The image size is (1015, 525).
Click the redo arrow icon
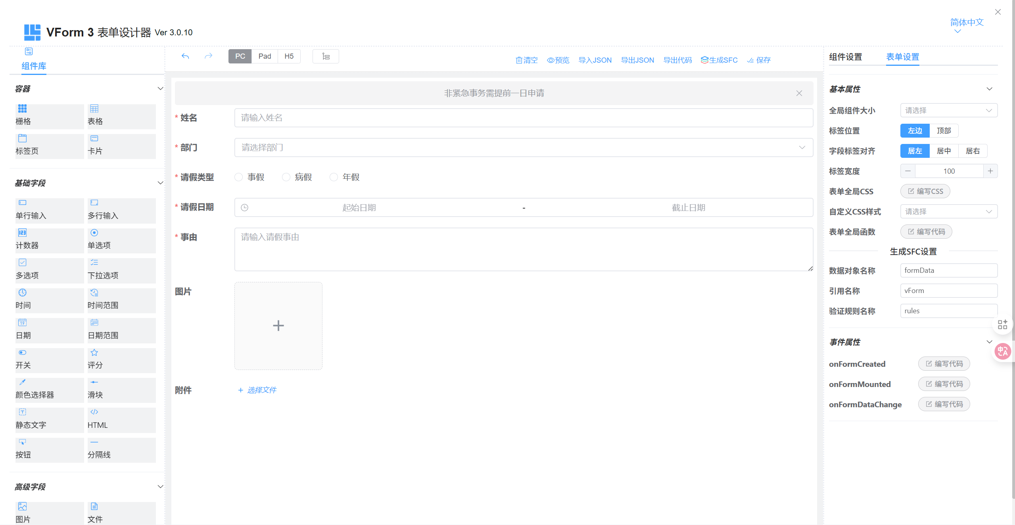208,56
